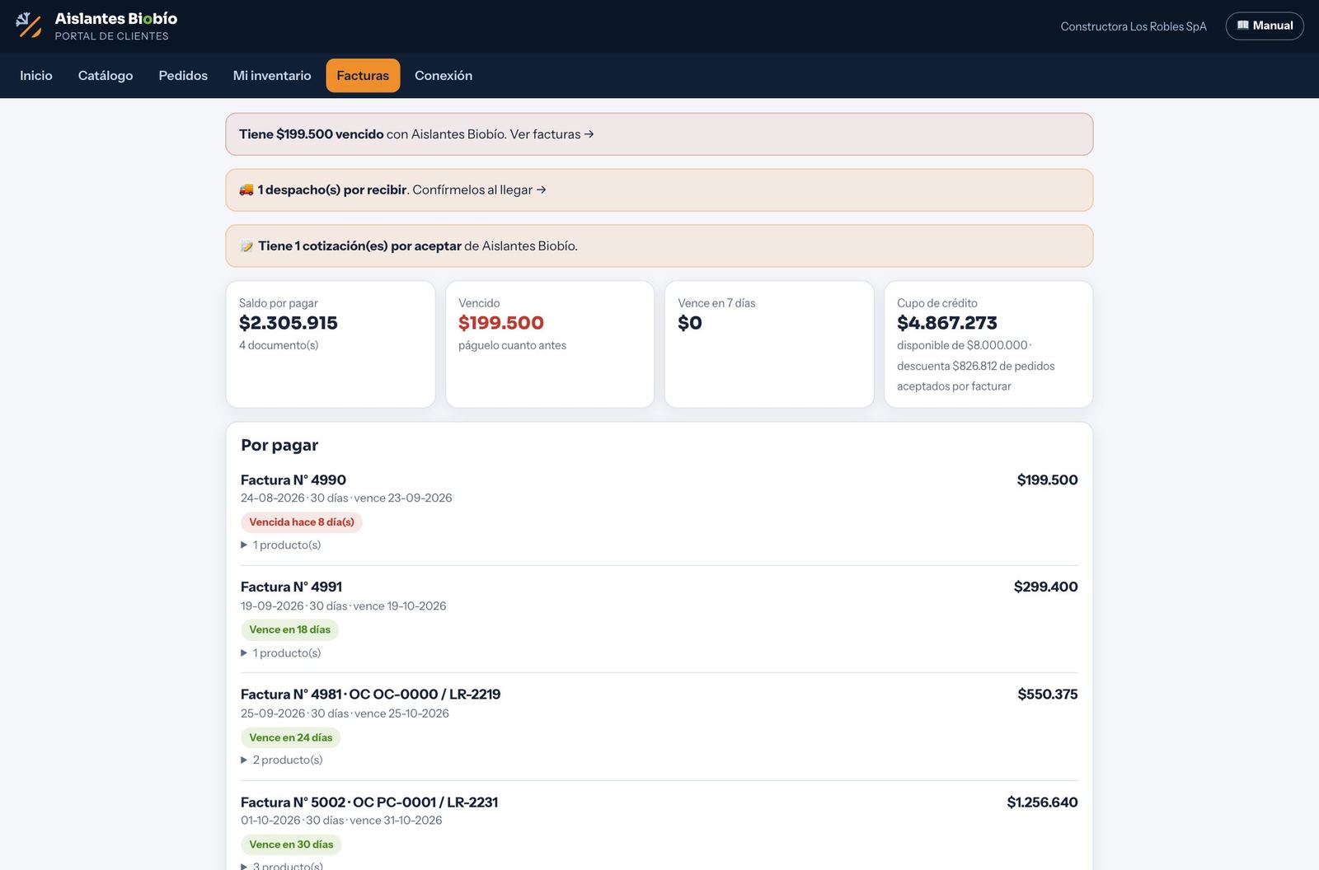Image resolution: width=1319 pixels, height=870 pixels.
Task: Expand products of Factura N° 4990
Action: 281,545
